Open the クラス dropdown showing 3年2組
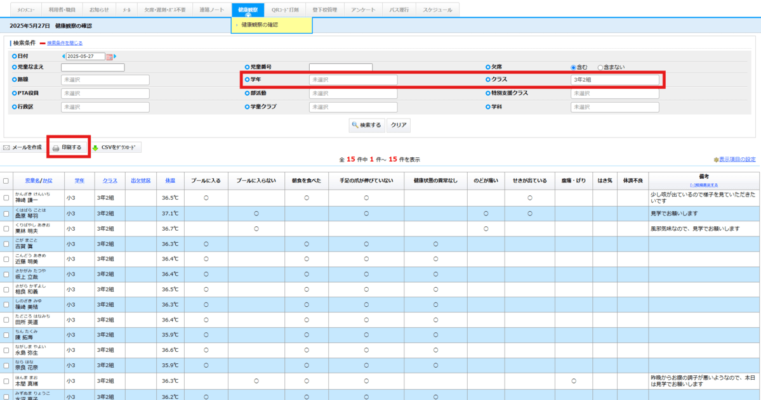The width and height of the screenshot is (761, 400). 614,80
